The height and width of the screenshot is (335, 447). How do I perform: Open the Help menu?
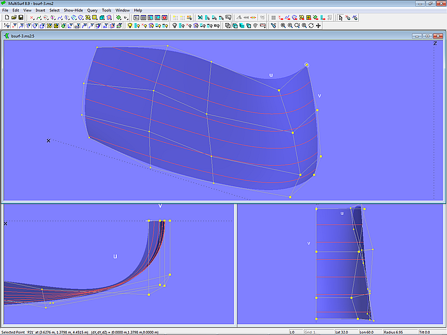tap(138, 10)
